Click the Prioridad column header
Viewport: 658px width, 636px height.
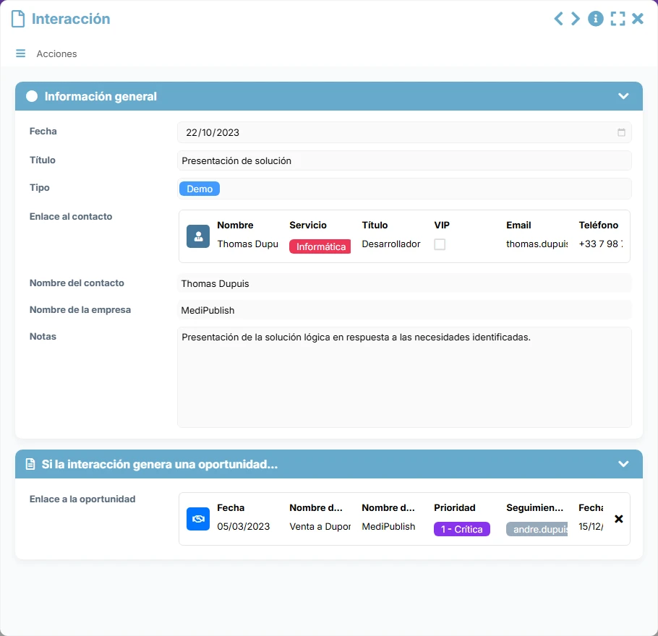[x=455, y=507]
